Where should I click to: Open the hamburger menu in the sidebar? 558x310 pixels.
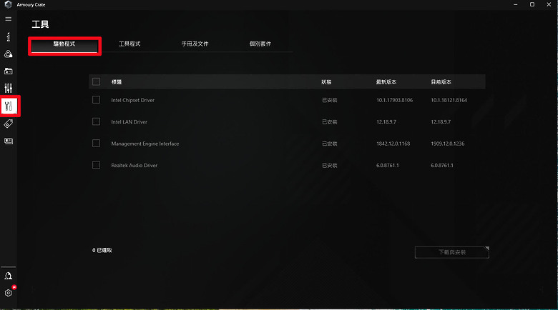pos(8,19)
